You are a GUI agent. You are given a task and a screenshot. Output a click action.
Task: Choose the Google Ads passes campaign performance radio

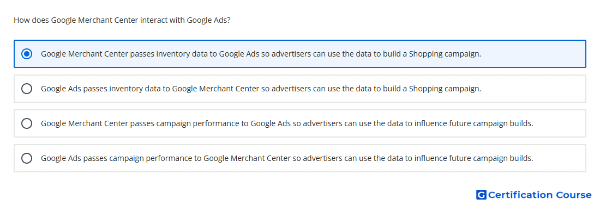pos(27,158)
